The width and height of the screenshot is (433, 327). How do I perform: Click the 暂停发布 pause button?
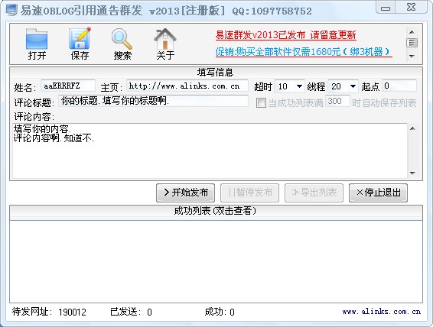249,193
